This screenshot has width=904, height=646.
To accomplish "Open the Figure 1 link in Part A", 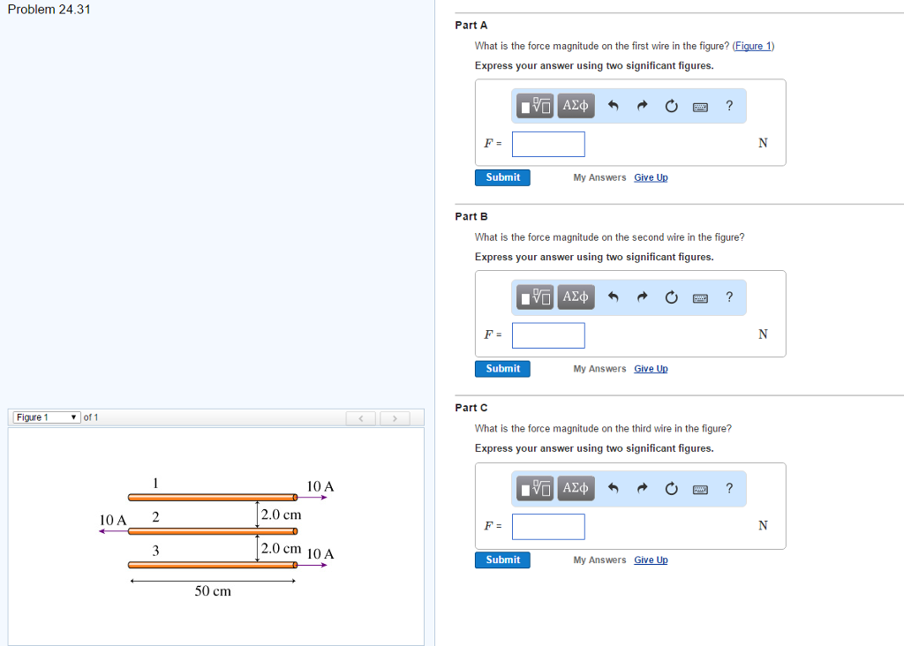I will (x=752, y=45).
